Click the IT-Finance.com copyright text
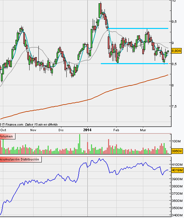184x218 pixels. click(11, 124)
